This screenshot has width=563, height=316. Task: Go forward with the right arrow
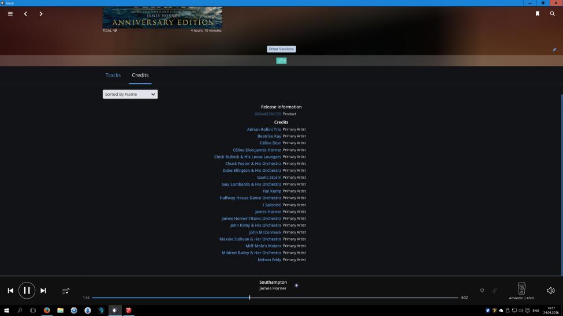(41, 14)
